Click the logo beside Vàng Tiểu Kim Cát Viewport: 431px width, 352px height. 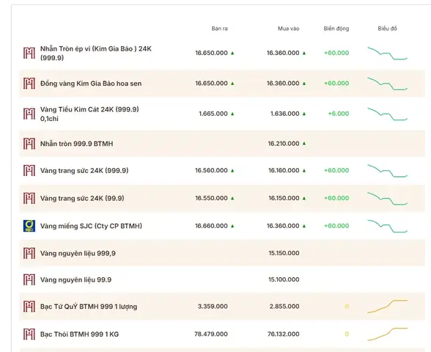click(29, 114)
